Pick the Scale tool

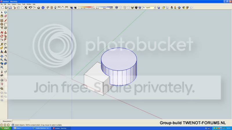click(2, 40)
